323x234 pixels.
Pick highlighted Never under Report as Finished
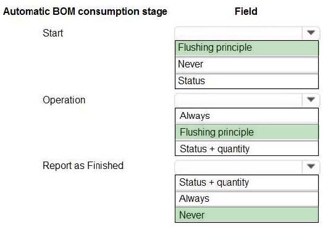pyautogui.click(x=246, y=215)
